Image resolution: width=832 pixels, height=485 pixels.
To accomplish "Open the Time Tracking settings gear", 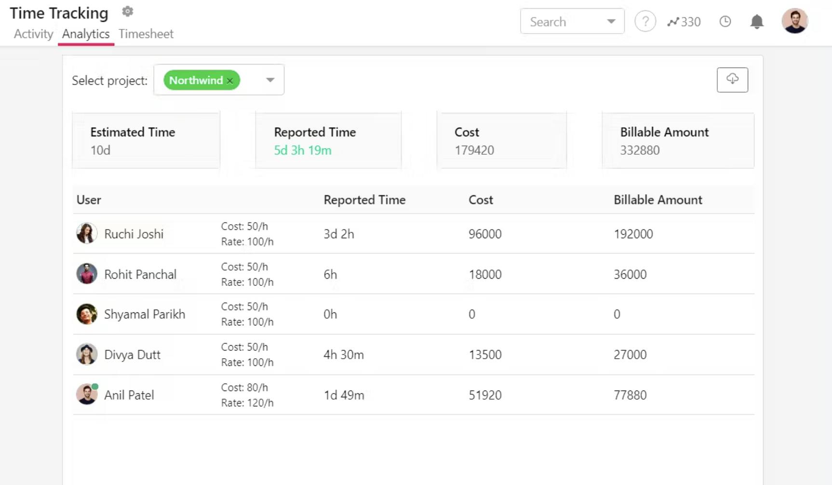I will [x=127, y=11].
